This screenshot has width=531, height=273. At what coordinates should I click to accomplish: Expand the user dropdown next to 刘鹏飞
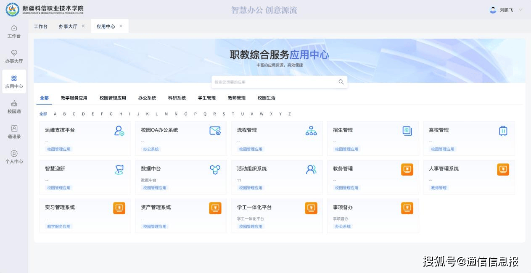click(x=520, y=10)
